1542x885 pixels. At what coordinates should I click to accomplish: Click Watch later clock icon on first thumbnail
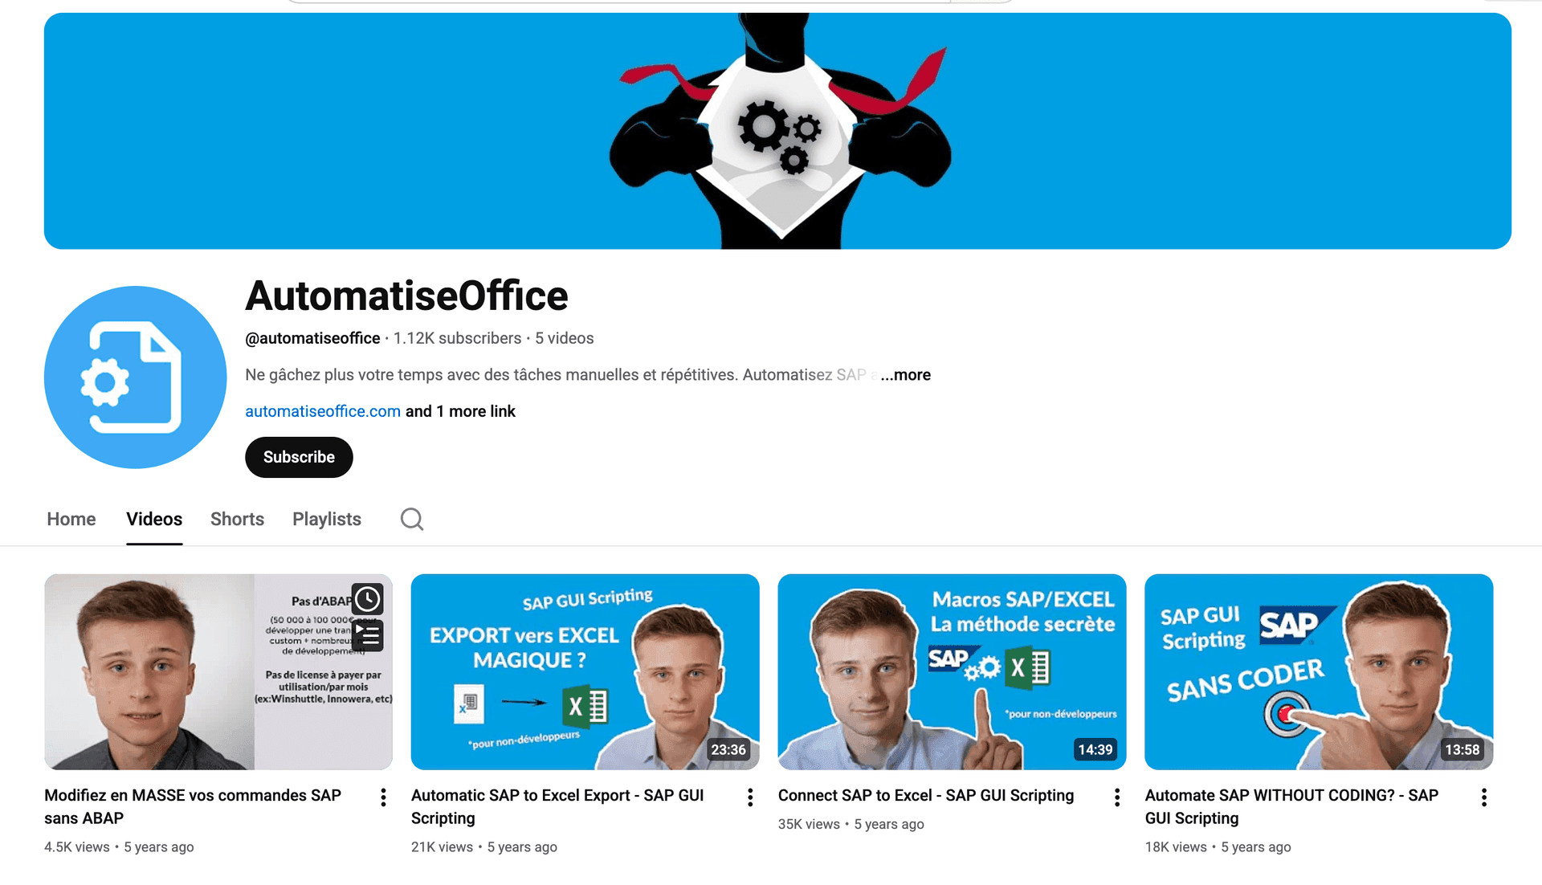(368, 599)
